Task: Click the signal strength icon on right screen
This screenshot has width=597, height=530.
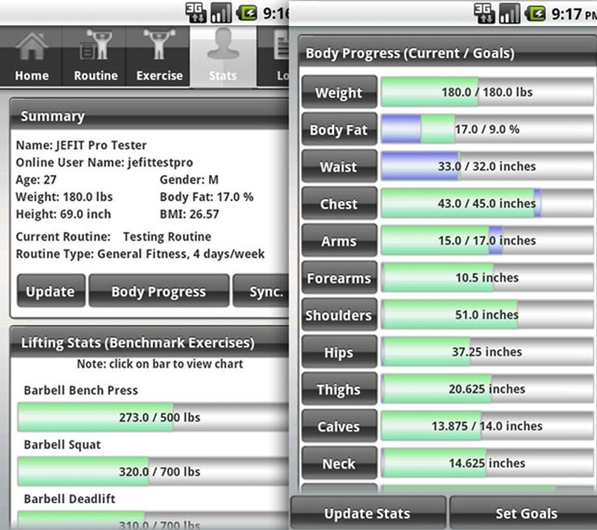Action: tap(510, 13)
